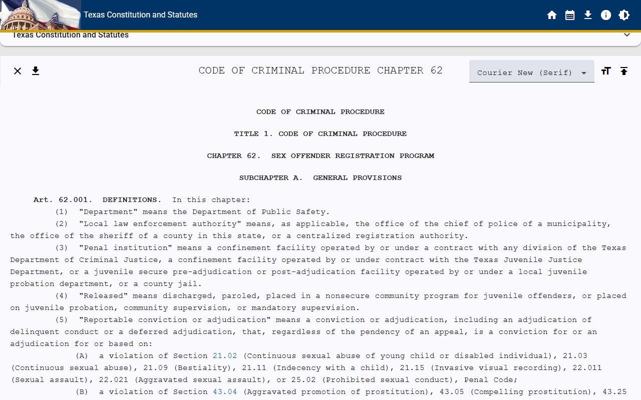Viewport: 641px width, 400px height.
Task: Open the info icon in header
Action: coord(606,15)
